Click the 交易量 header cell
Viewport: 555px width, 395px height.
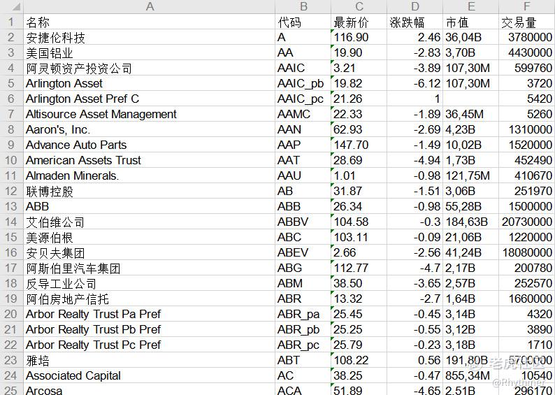point(526,22)
